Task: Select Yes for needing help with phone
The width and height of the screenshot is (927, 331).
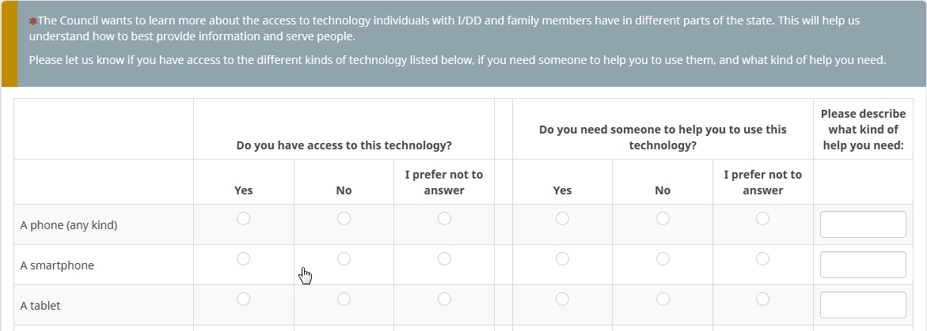Action: click(562, 218)
